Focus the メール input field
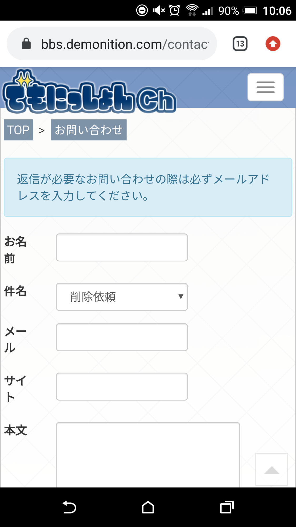The width and height of the screenshot is (296, 527). (x=122, y=337)
